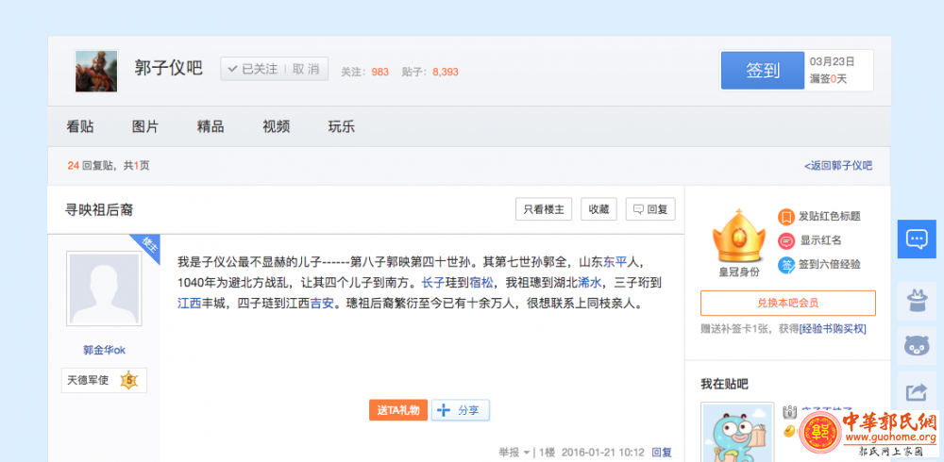
Task: Click the 兑换本吧会员 button
Action: tap(787, 303)
